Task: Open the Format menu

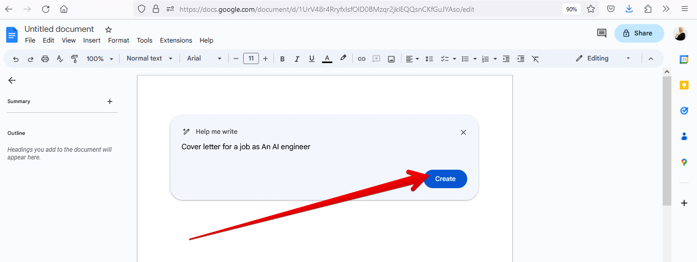Action: (x=118, y=41)
